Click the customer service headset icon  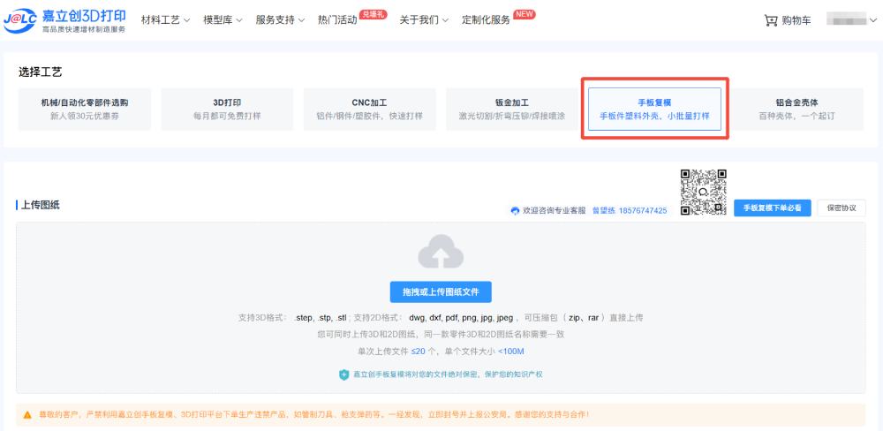coord(516,211)
